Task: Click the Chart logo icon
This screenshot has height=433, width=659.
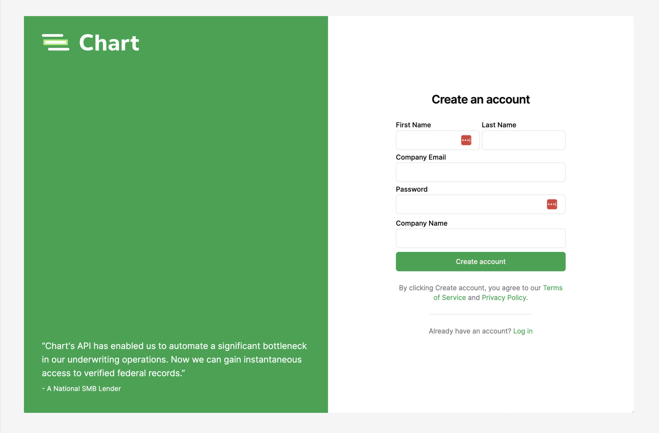Action: click(55, 42)
